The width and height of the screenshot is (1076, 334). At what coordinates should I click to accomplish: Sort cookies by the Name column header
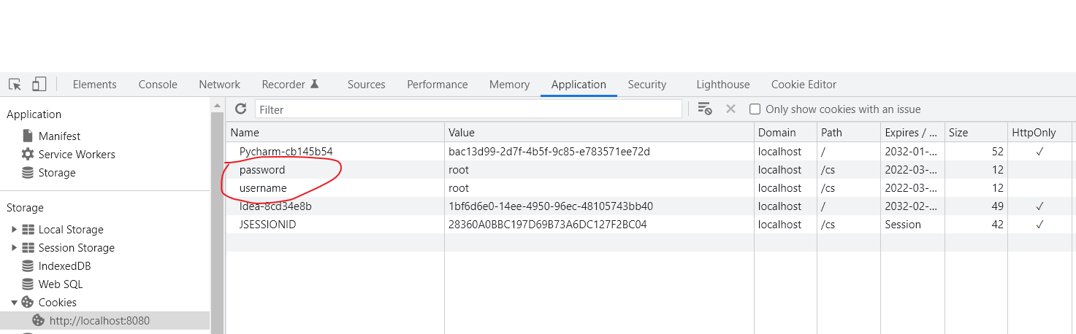335,133
